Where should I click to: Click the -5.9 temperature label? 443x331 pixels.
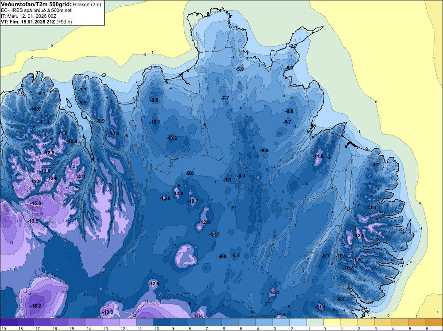pyautogui.click(x=240, y=69)
